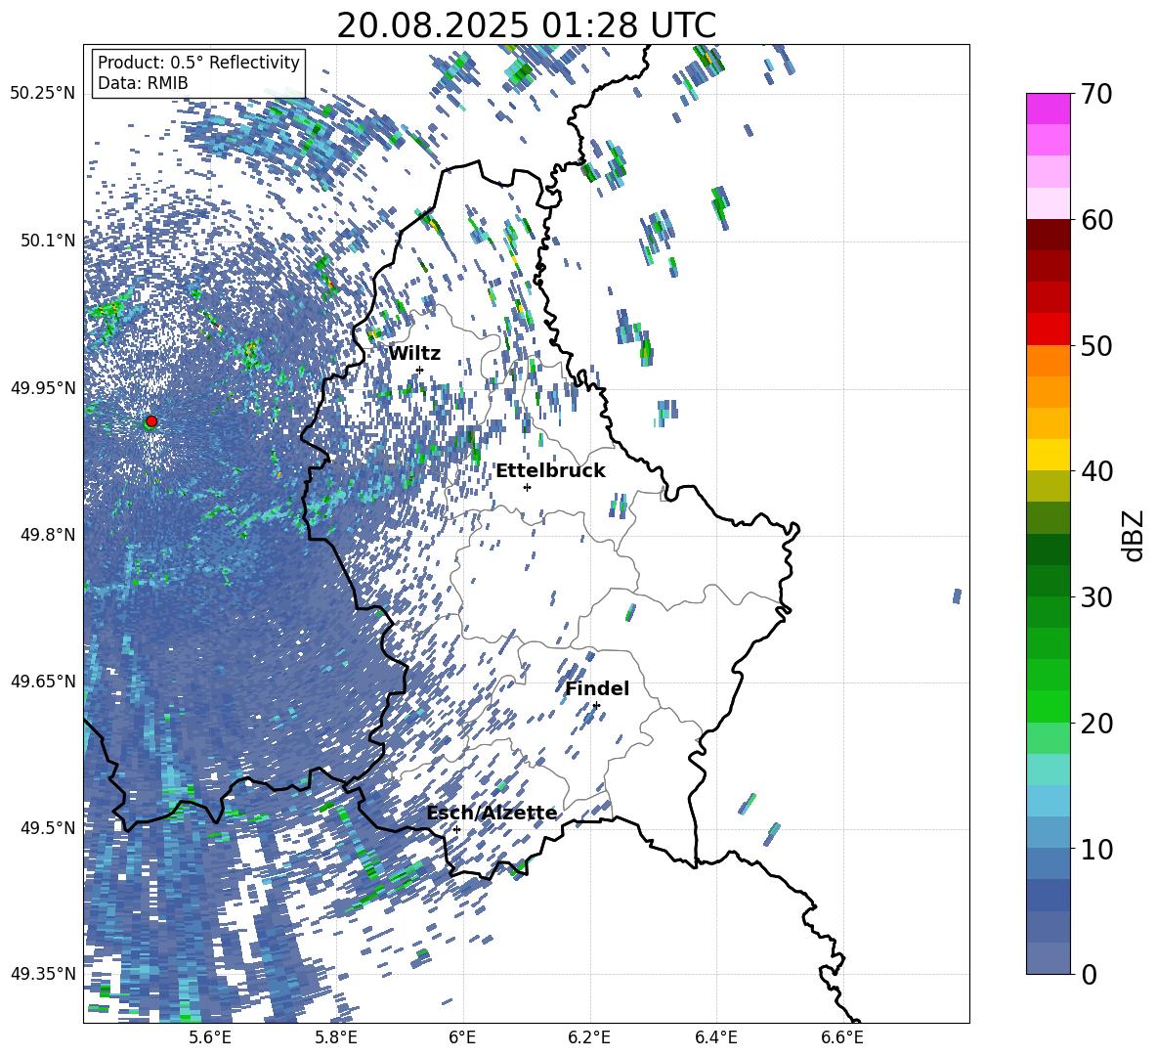Click the Ettelbruck city label
The width and height of the screenshot is (1157, 1057).
(x=550, y=471)
